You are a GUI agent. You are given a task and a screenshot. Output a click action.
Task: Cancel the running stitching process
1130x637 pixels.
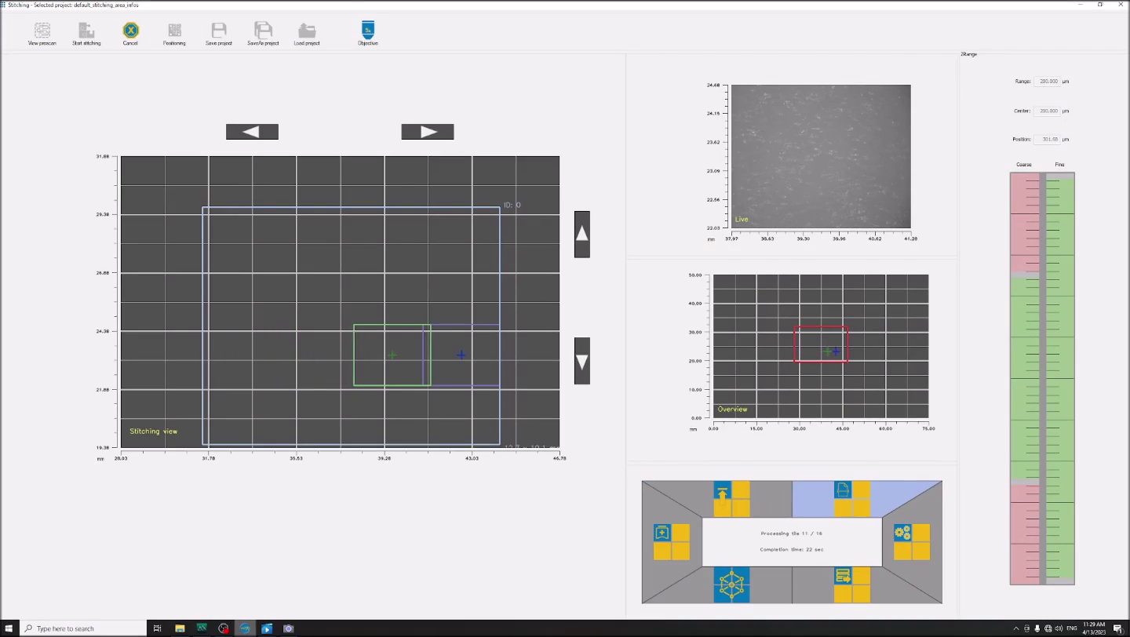coord(130,31)
